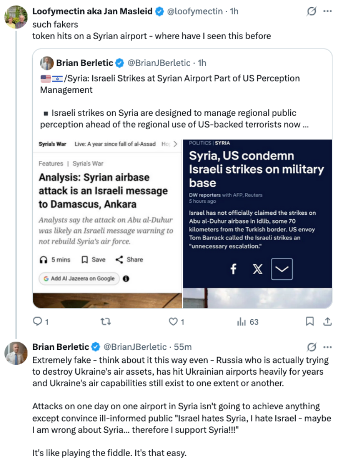Click Add Al Jazeera on Google button
This screenshot has width=338, height=462.
[x=79, y=278]
